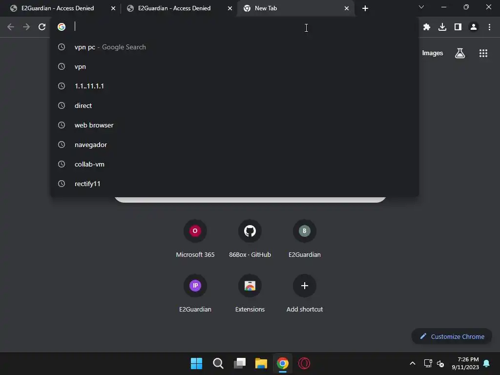
Task: Select the 'web browser' suggestion
Action: tap(235, 125)
